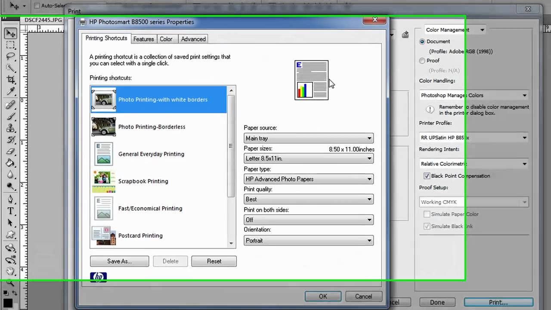
Task: Select the 3D Rotate tool
Action: pos(11,248)
